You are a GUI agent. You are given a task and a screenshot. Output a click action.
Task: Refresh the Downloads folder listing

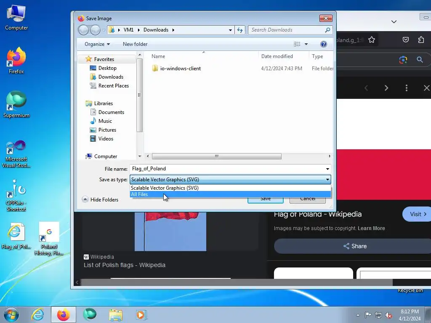[x=239, y=30]
